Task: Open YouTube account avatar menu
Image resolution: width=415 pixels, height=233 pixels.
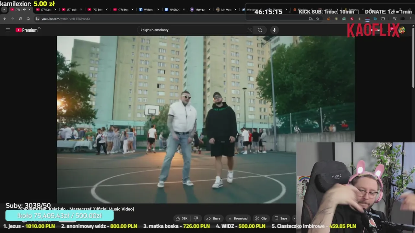Action: [402, 30]
